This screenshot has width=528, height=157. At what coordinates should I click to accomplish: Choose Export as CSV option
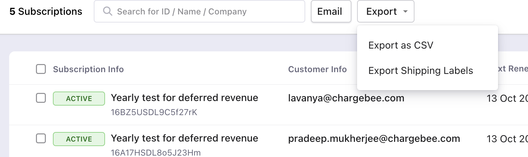pos(401,45)
